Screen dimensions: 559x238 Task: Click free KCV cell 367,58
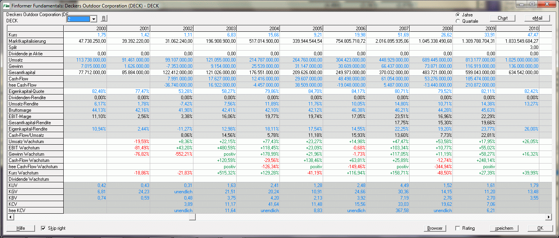point(388,211)
